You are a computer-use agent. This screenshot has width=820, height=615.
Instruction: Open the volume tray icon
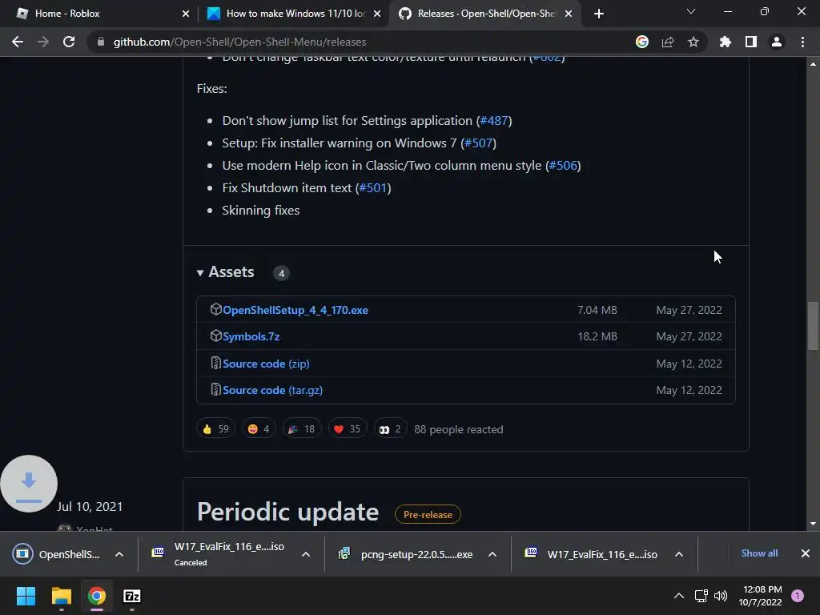coord(721,596)
